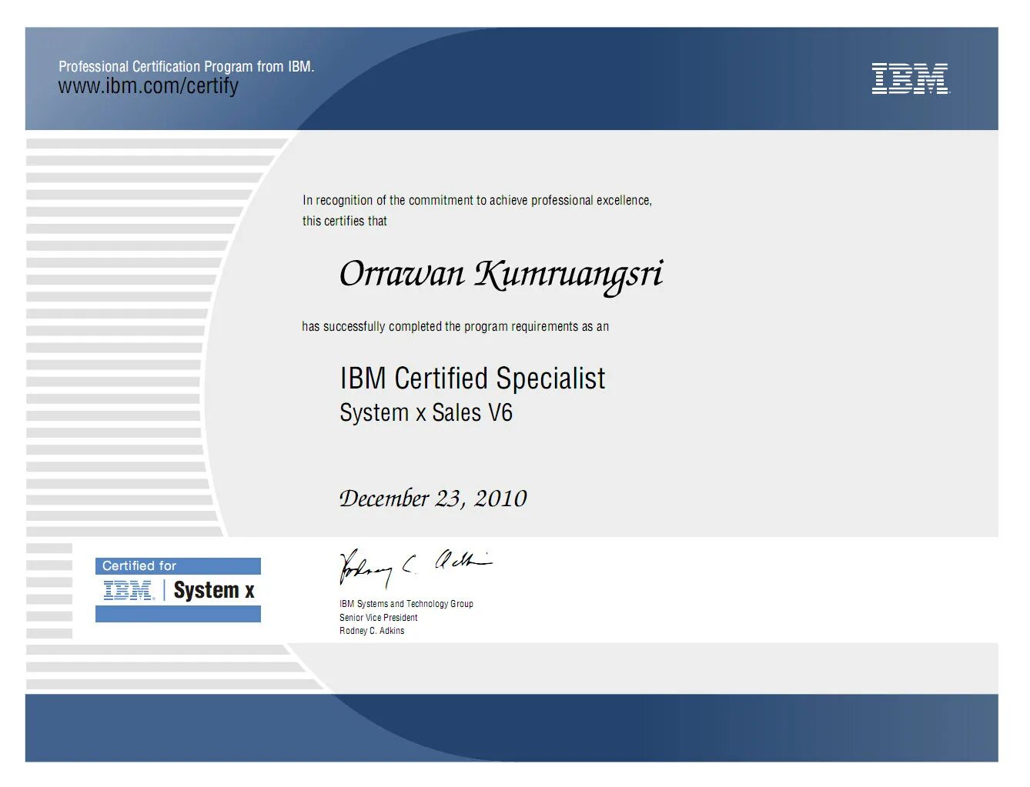Click the 'In recognition of the commitment' sentence

477,201
